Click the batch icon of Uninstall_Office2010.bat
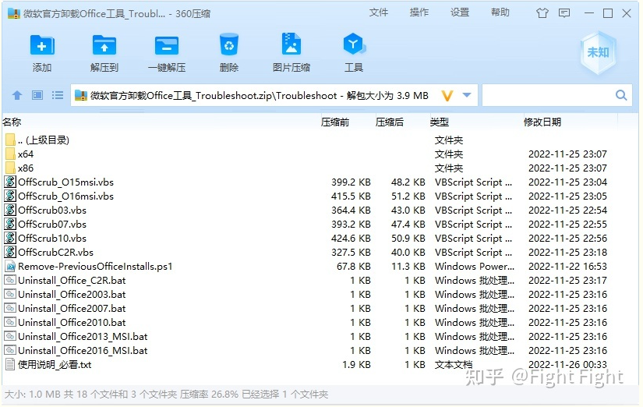Screen dimensions: 643x407 click(10, 322)
